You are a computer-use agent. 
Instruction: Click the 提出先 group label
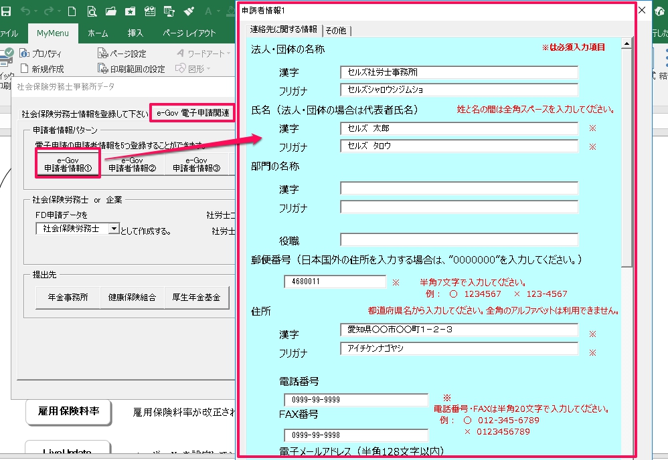pyautogui.click(x=45, y=275)
